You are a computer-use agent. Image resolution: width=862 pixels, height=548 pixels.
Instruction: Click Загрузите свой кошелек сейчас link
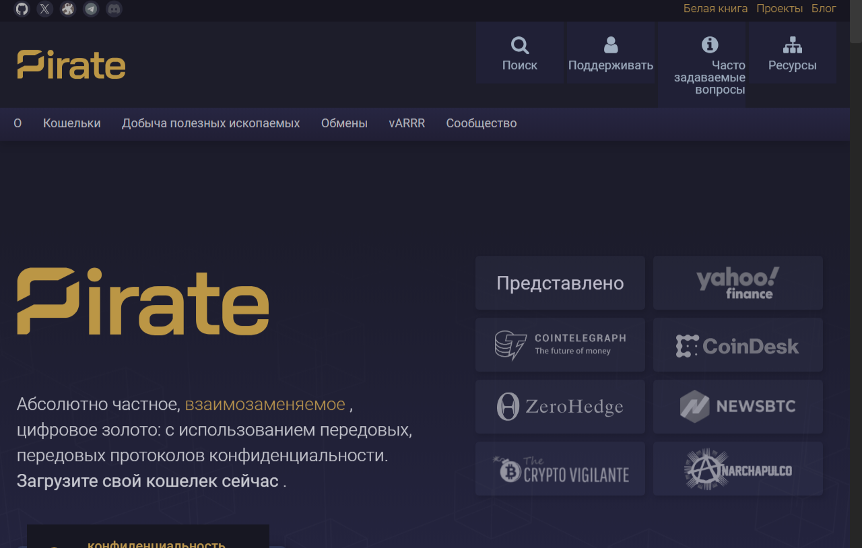(x=147, y=481)
